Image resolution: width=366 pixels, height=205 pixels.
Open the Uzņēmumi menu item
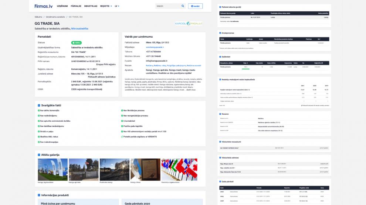point(62,6)
